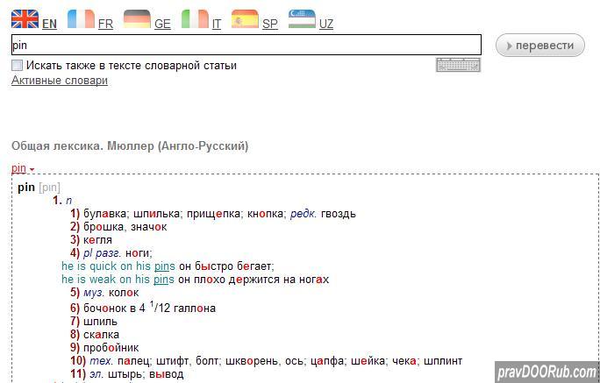Switch to EN language label
600x383 pixels.
(x=49, y=25)
